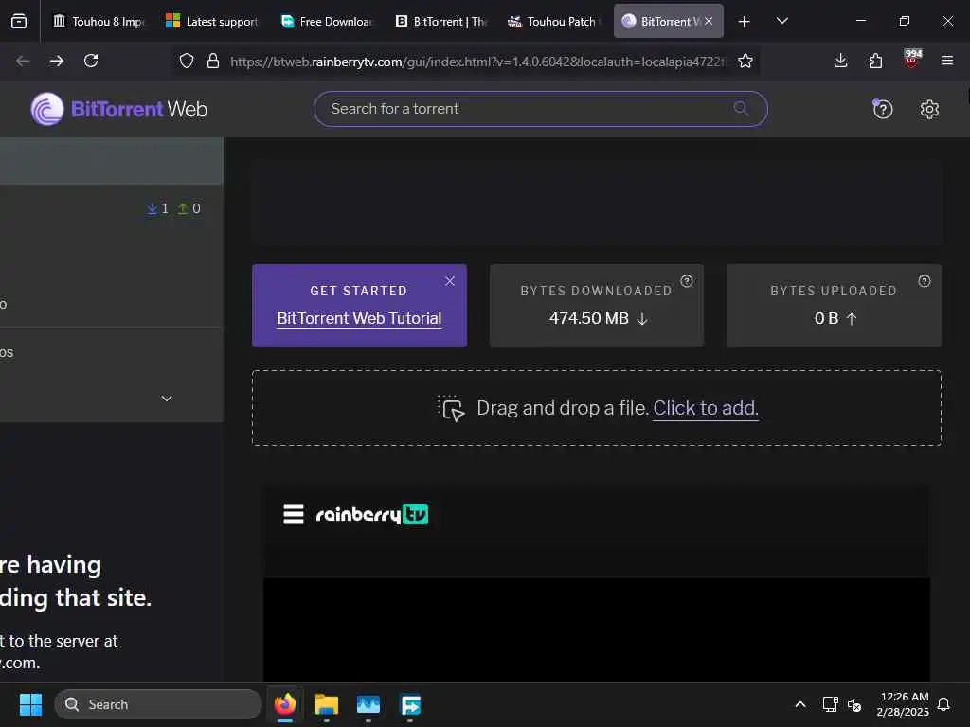Screen dimensions: 970x727
Task: Open the list all tabs dropdown
Action: (x=781, y=21)
